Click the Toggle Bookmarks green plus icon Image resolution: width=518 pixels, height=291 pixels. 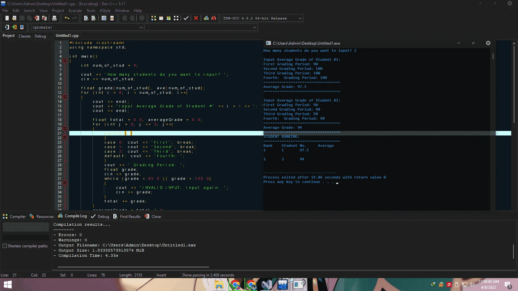point(14,27)
